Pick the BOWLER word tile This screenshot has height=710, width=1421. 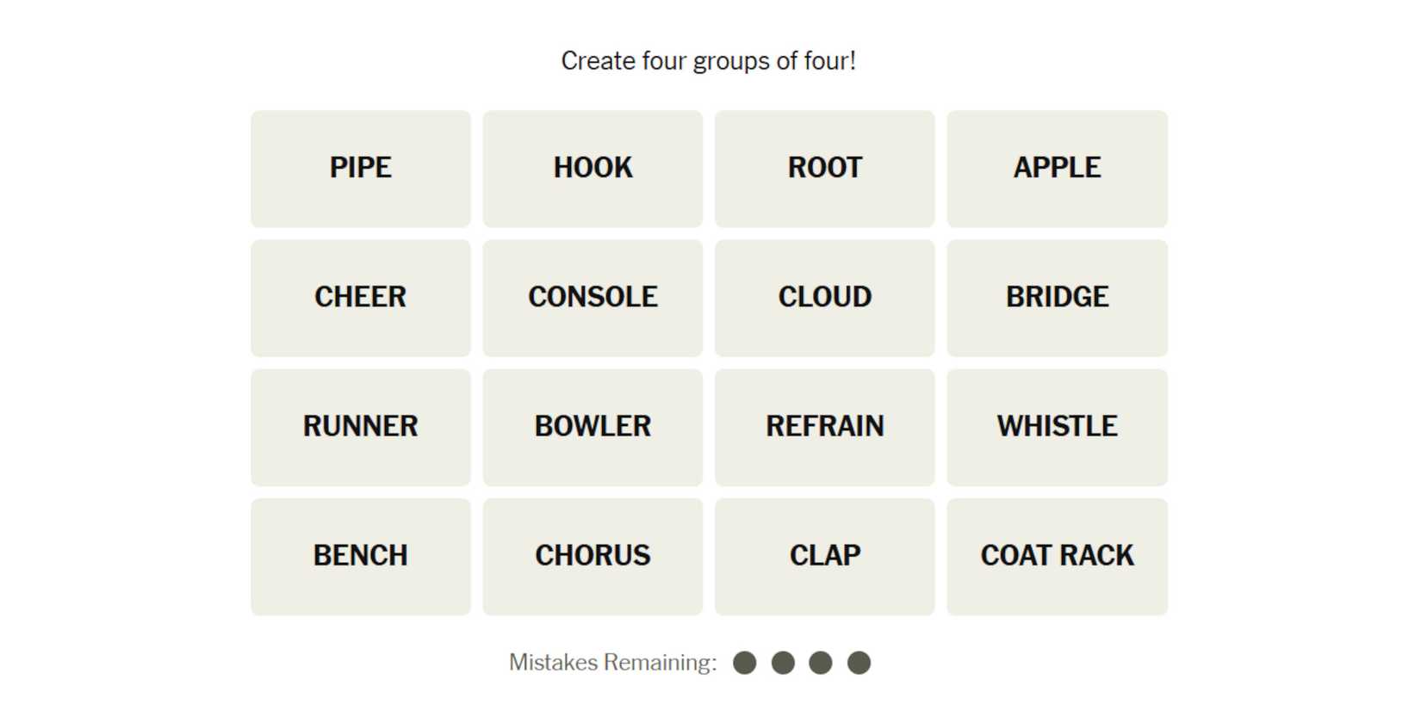[x=593, y=427]
